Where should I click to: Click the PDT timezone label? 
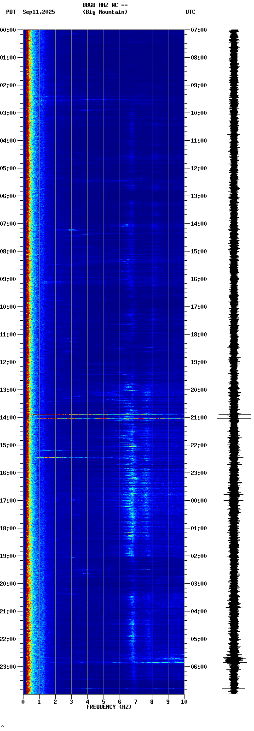click(x=11, y=12)
